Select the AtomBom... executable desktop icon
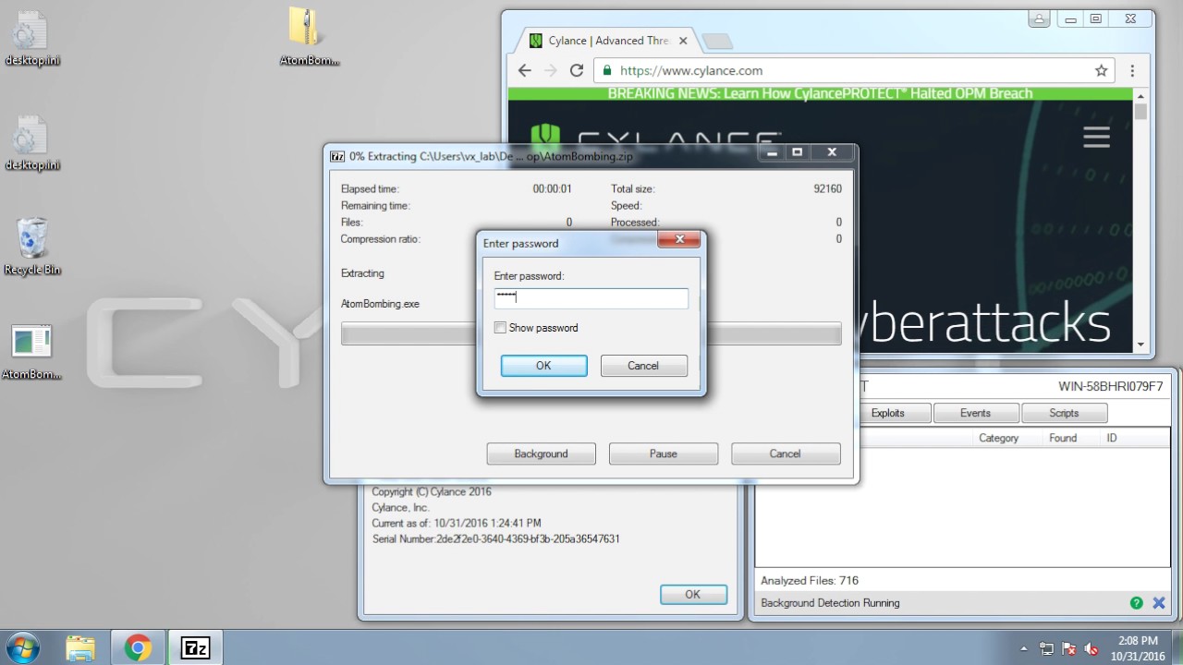 (x=31, y=352)
